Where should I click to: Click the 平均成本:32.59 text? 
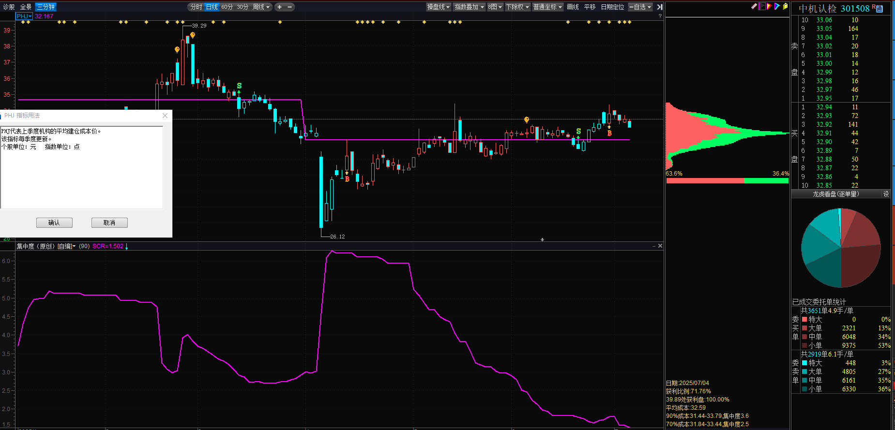pos(685,408)
